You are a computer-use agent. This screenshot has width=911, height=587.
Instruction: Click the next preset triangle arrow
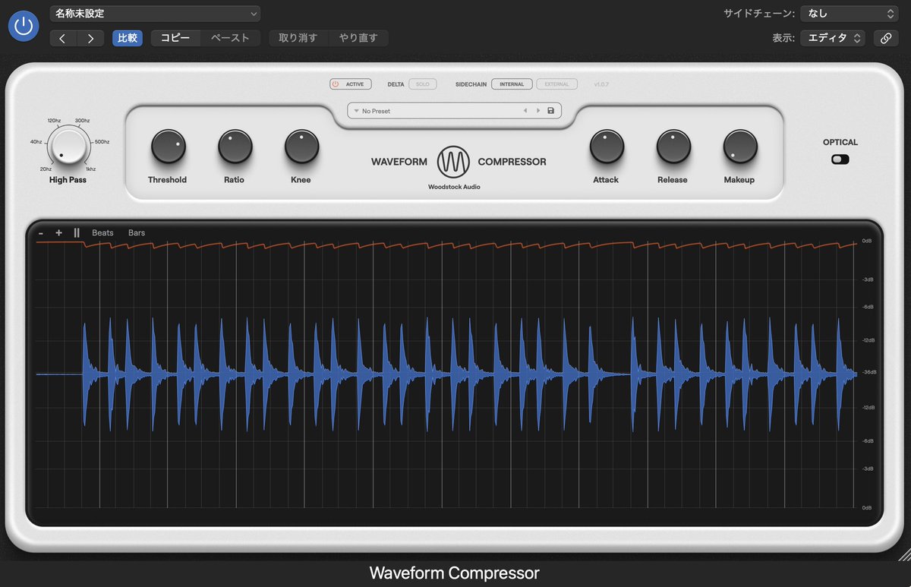[x=538, y=111]
